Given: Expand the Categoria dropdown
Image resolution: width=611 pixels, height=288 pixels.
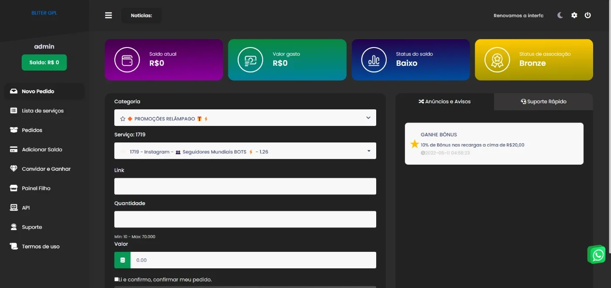Looking at the screenshot, I should tap(245, 118).
